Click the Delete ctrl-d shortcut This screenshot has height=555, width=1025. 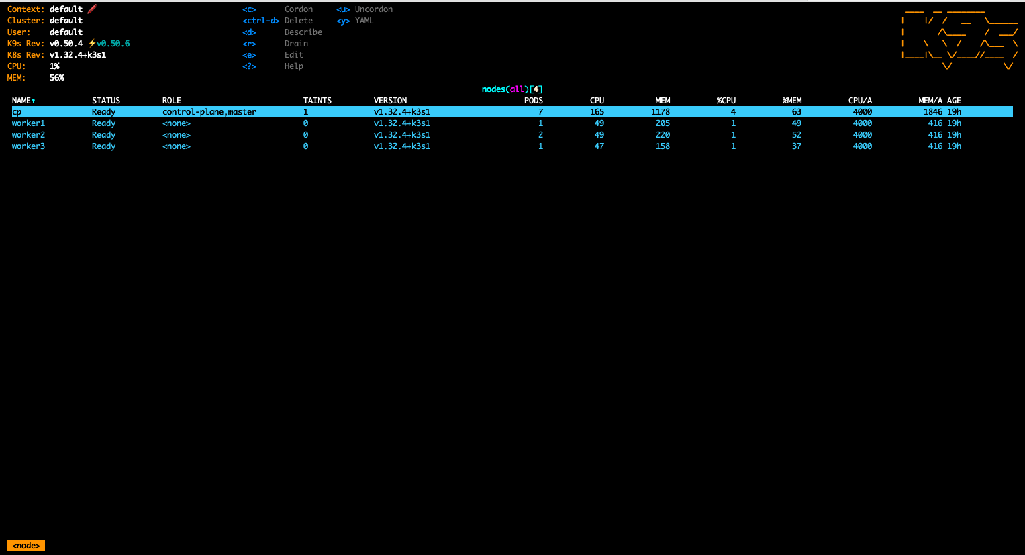pos(298,21)
